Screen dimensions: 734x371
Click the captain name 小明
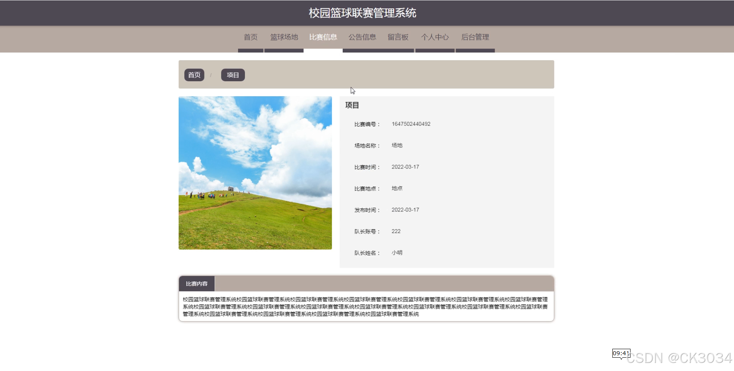click(397, 253)
